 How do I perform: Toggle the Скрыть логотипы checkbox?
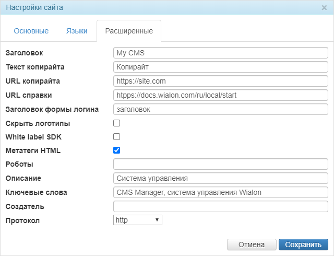117,123
